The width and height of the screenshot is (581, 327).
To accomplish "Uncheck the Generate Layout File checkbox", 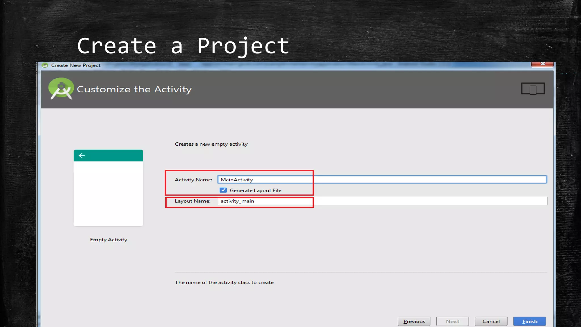I will tap(223, 190).
